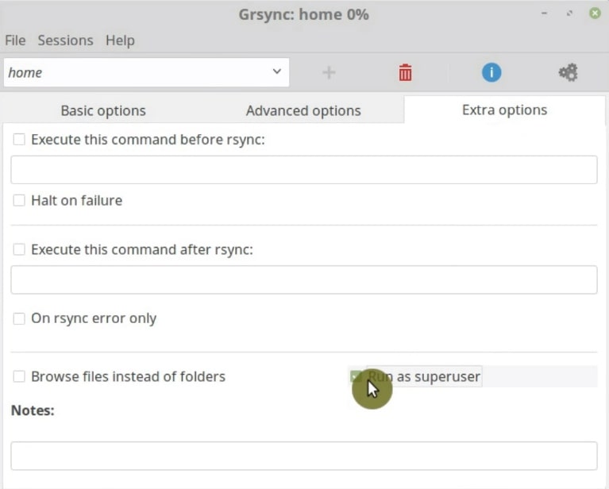Enable Execute this command before rsync
609x489 pixels.
click(x=19, y=140)
